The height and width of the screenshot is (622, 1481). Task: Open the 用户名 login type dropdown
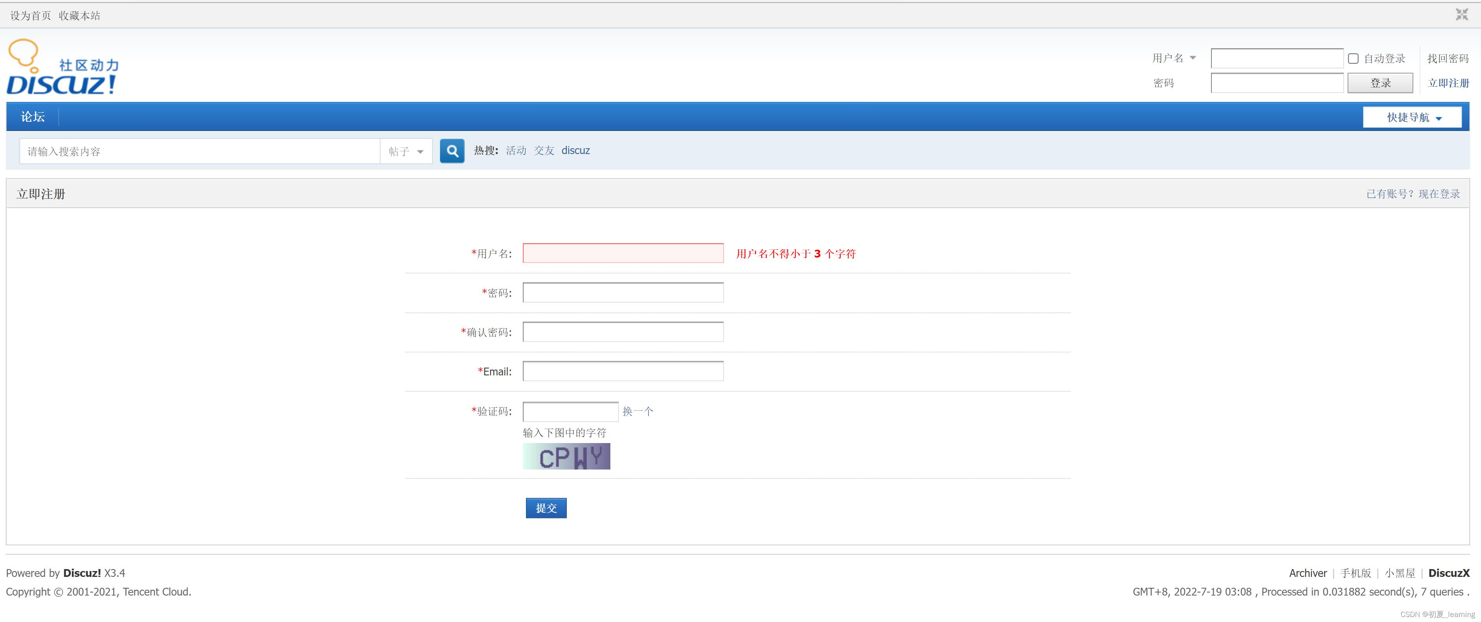1174,58
